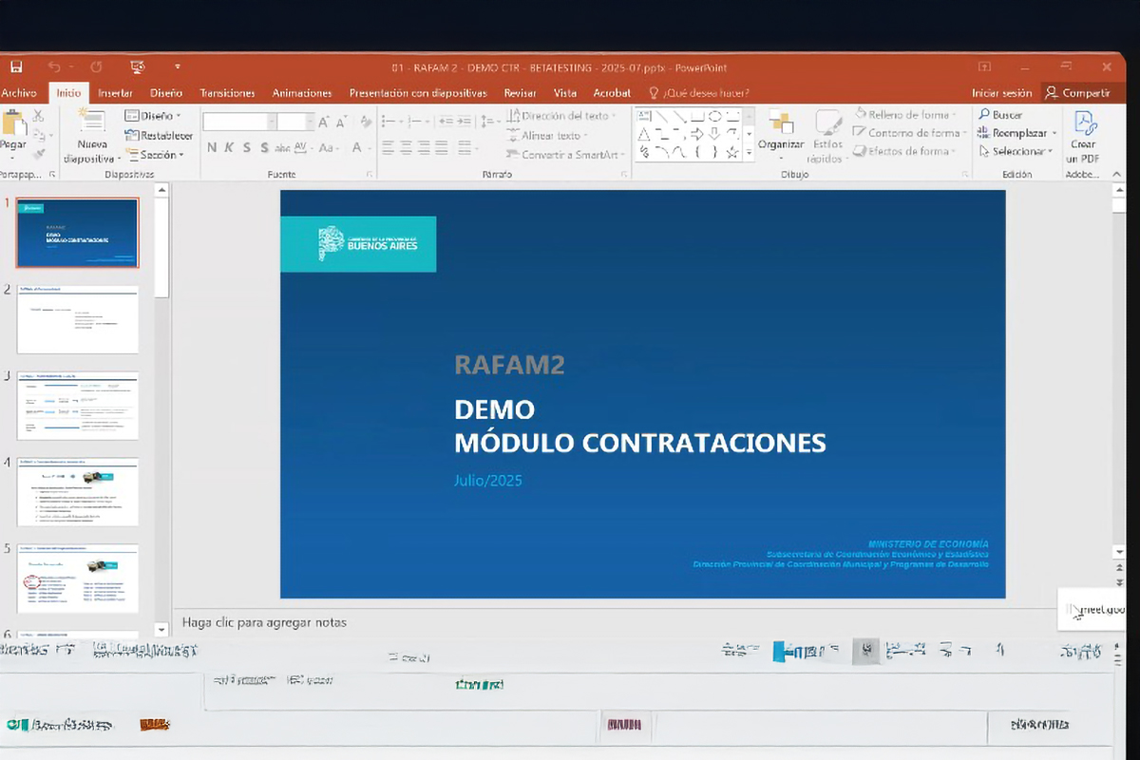Switch to the Transiciones tab

tap(227, 93)
